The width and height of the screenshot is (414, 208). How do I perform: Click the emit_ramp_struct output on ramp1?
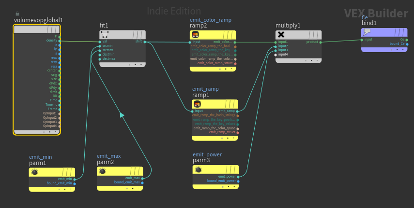[x=238, y=132]
